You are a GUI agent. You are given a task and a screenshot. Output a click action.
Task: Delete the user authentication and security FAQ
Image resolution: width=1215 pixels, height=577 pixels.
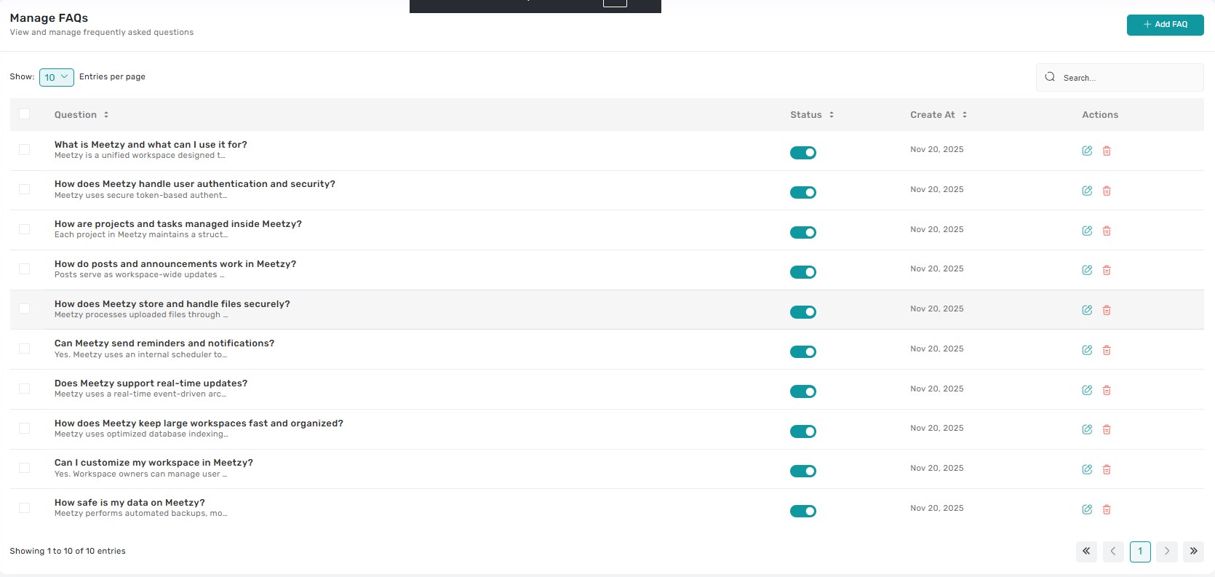click(x=1107, y=191)
